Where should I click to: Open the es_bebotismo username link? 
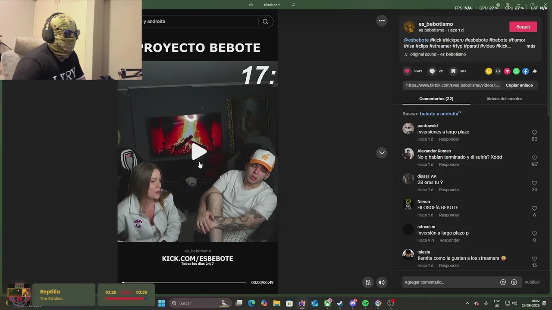click(x=436, y=24)
